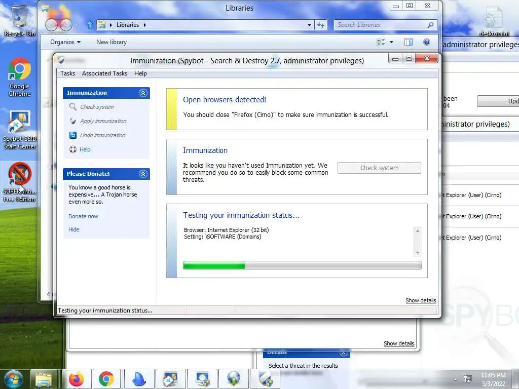Open the Help menu in menu bar
This screenshot has height=389, width=519.
(140, 73)
